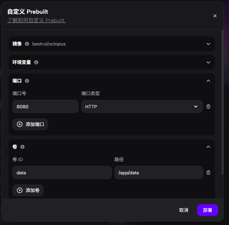The height and width of the screenshot is (225, 229).
Task: Collapse the 卷 section chevron
Action: pyautogui.click(x=208, y=147)
